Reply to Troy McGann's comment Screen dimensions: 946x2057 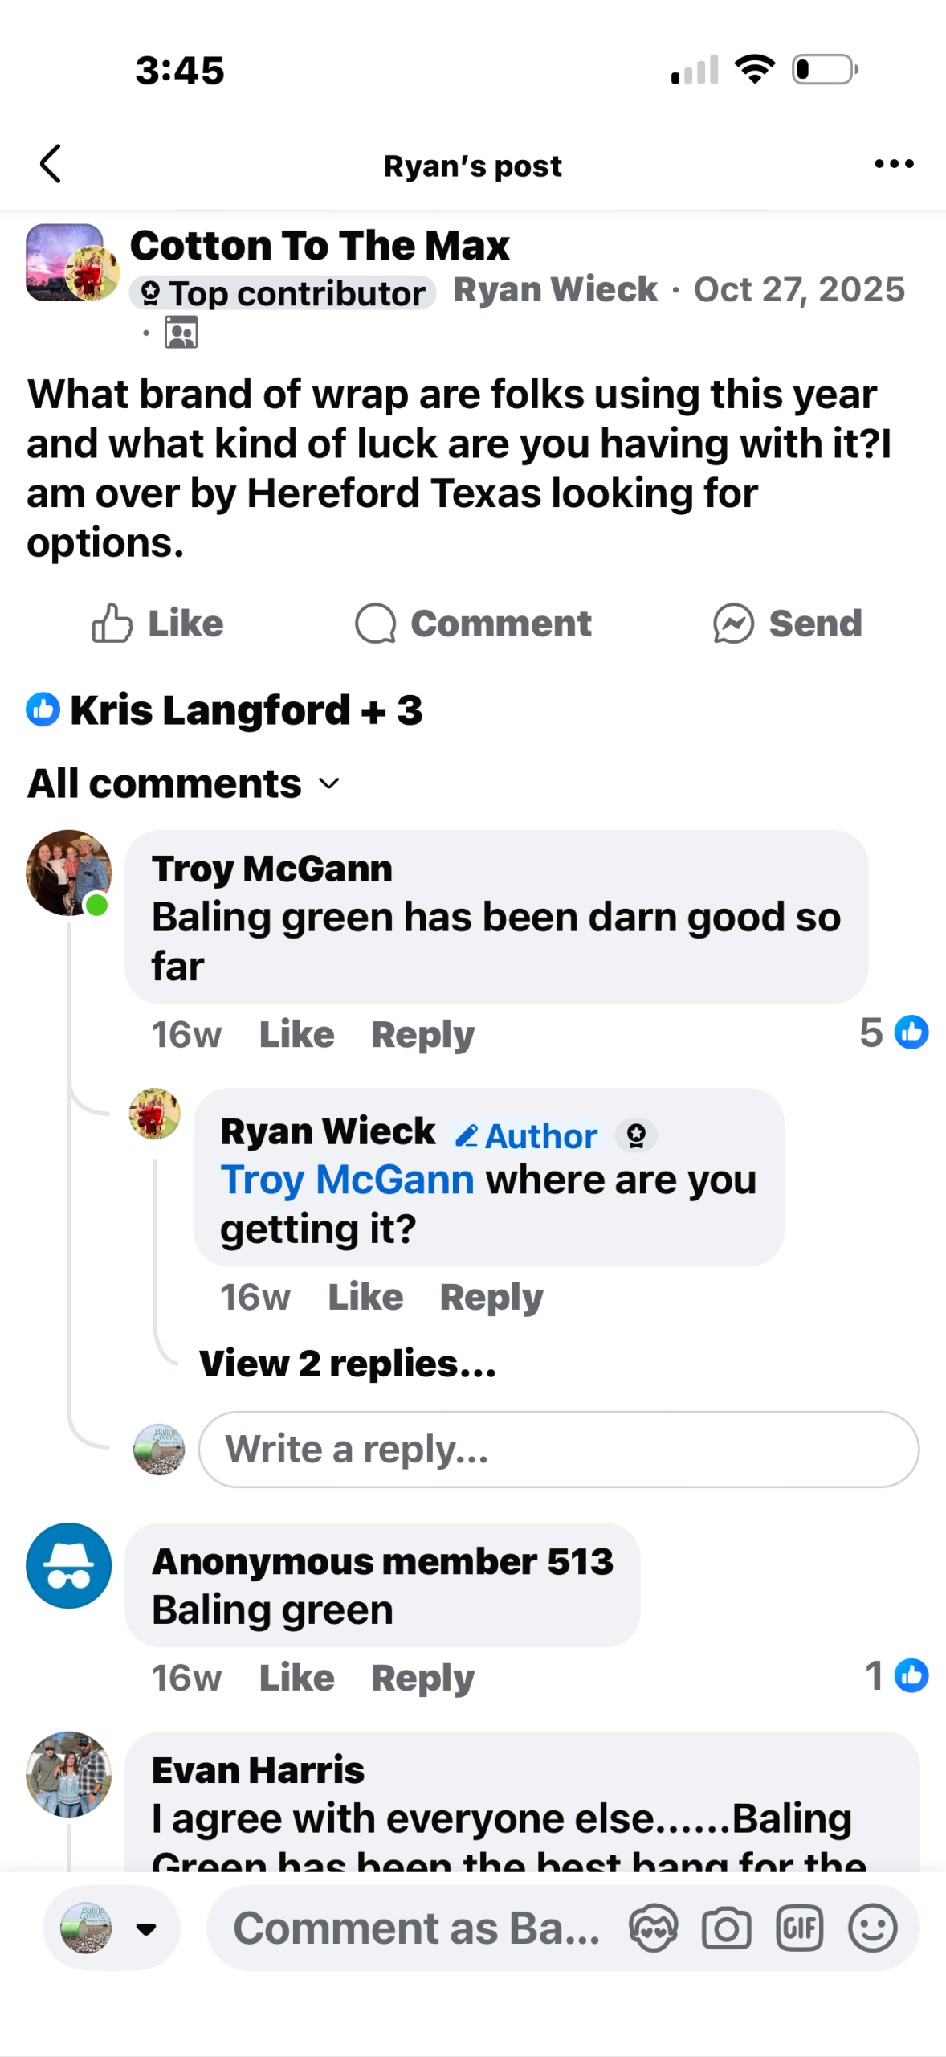click(422, 1034)
